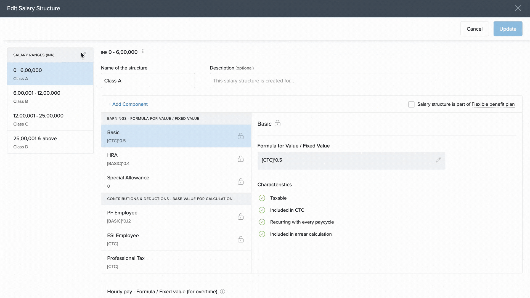The height and width of the screenshot is (298, 530).
Task: Select the 12,00,001 - 25,00,000 Class C range
Action: pos(50,119)
